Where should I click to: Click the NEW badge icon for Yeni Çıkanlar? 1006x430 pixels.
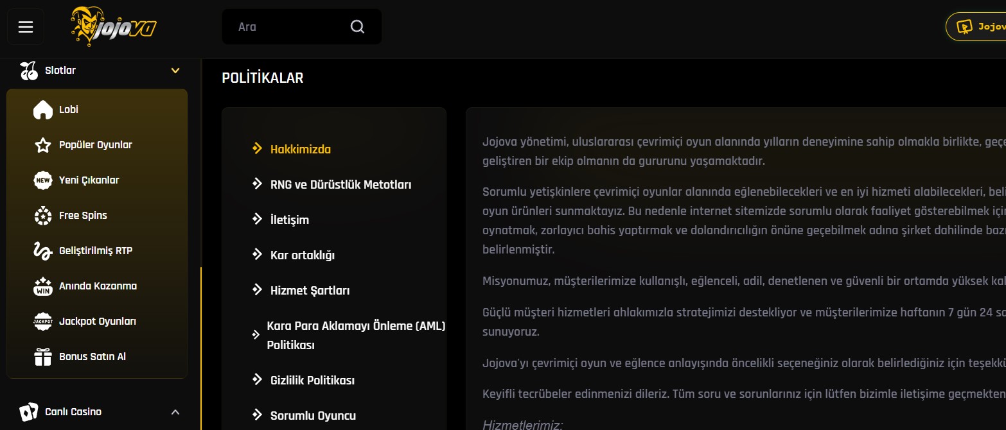[42, 180]
